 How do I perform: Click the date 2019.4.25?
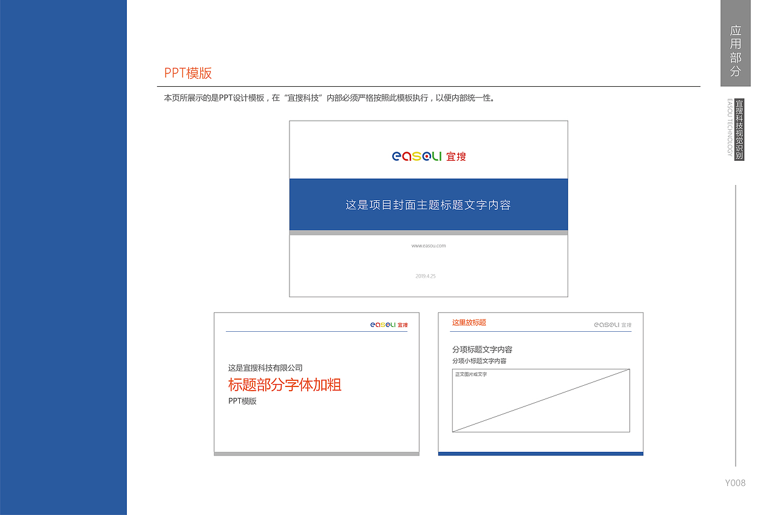point(426,276)
